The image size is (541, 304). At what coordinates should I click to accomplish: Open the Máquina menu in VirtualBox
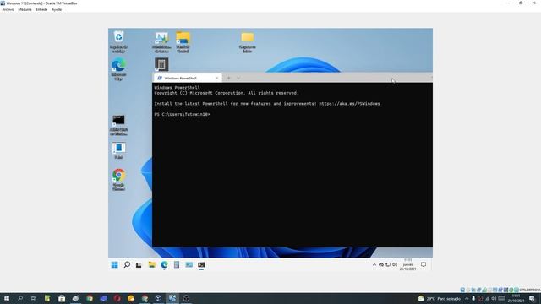[x=25, y=9]
